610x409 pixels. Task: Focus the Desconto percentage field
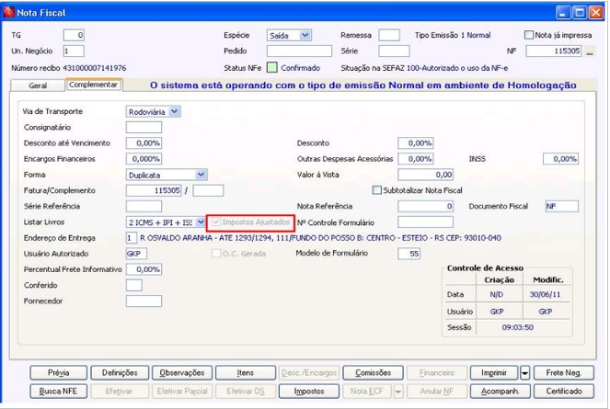tap(416, 143)
